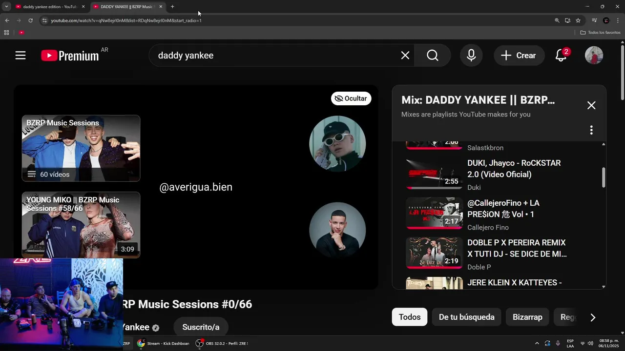Click the Suscrito/a subscription button
Image resolution: width=625 pixels, height=351 pixels.
coord(201,327)
